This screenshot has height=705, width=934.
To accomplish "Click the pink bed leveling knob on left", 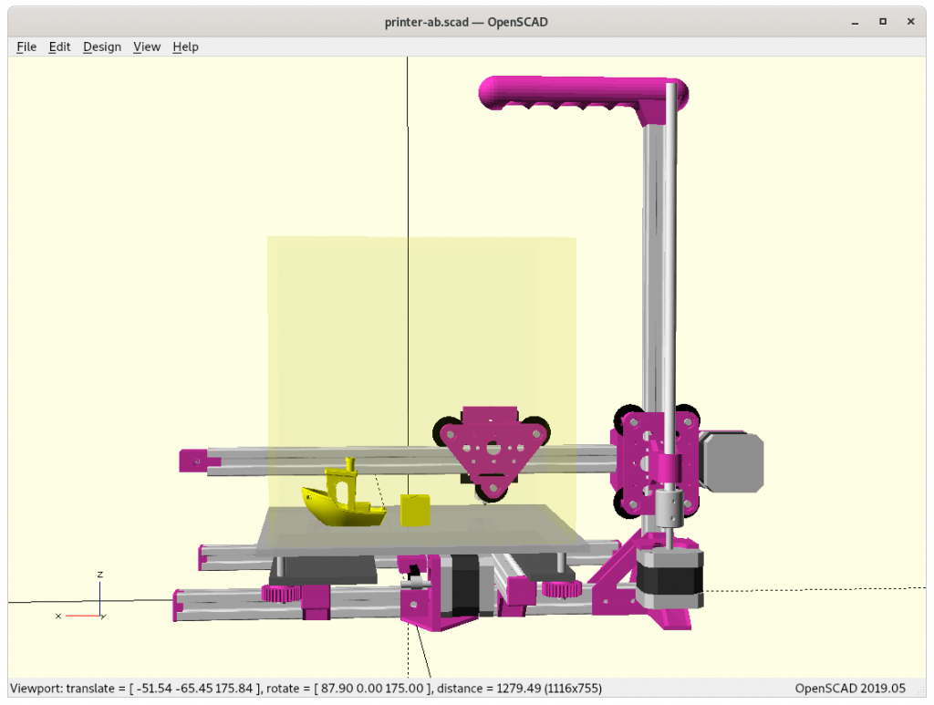I will tap(281, 593).
